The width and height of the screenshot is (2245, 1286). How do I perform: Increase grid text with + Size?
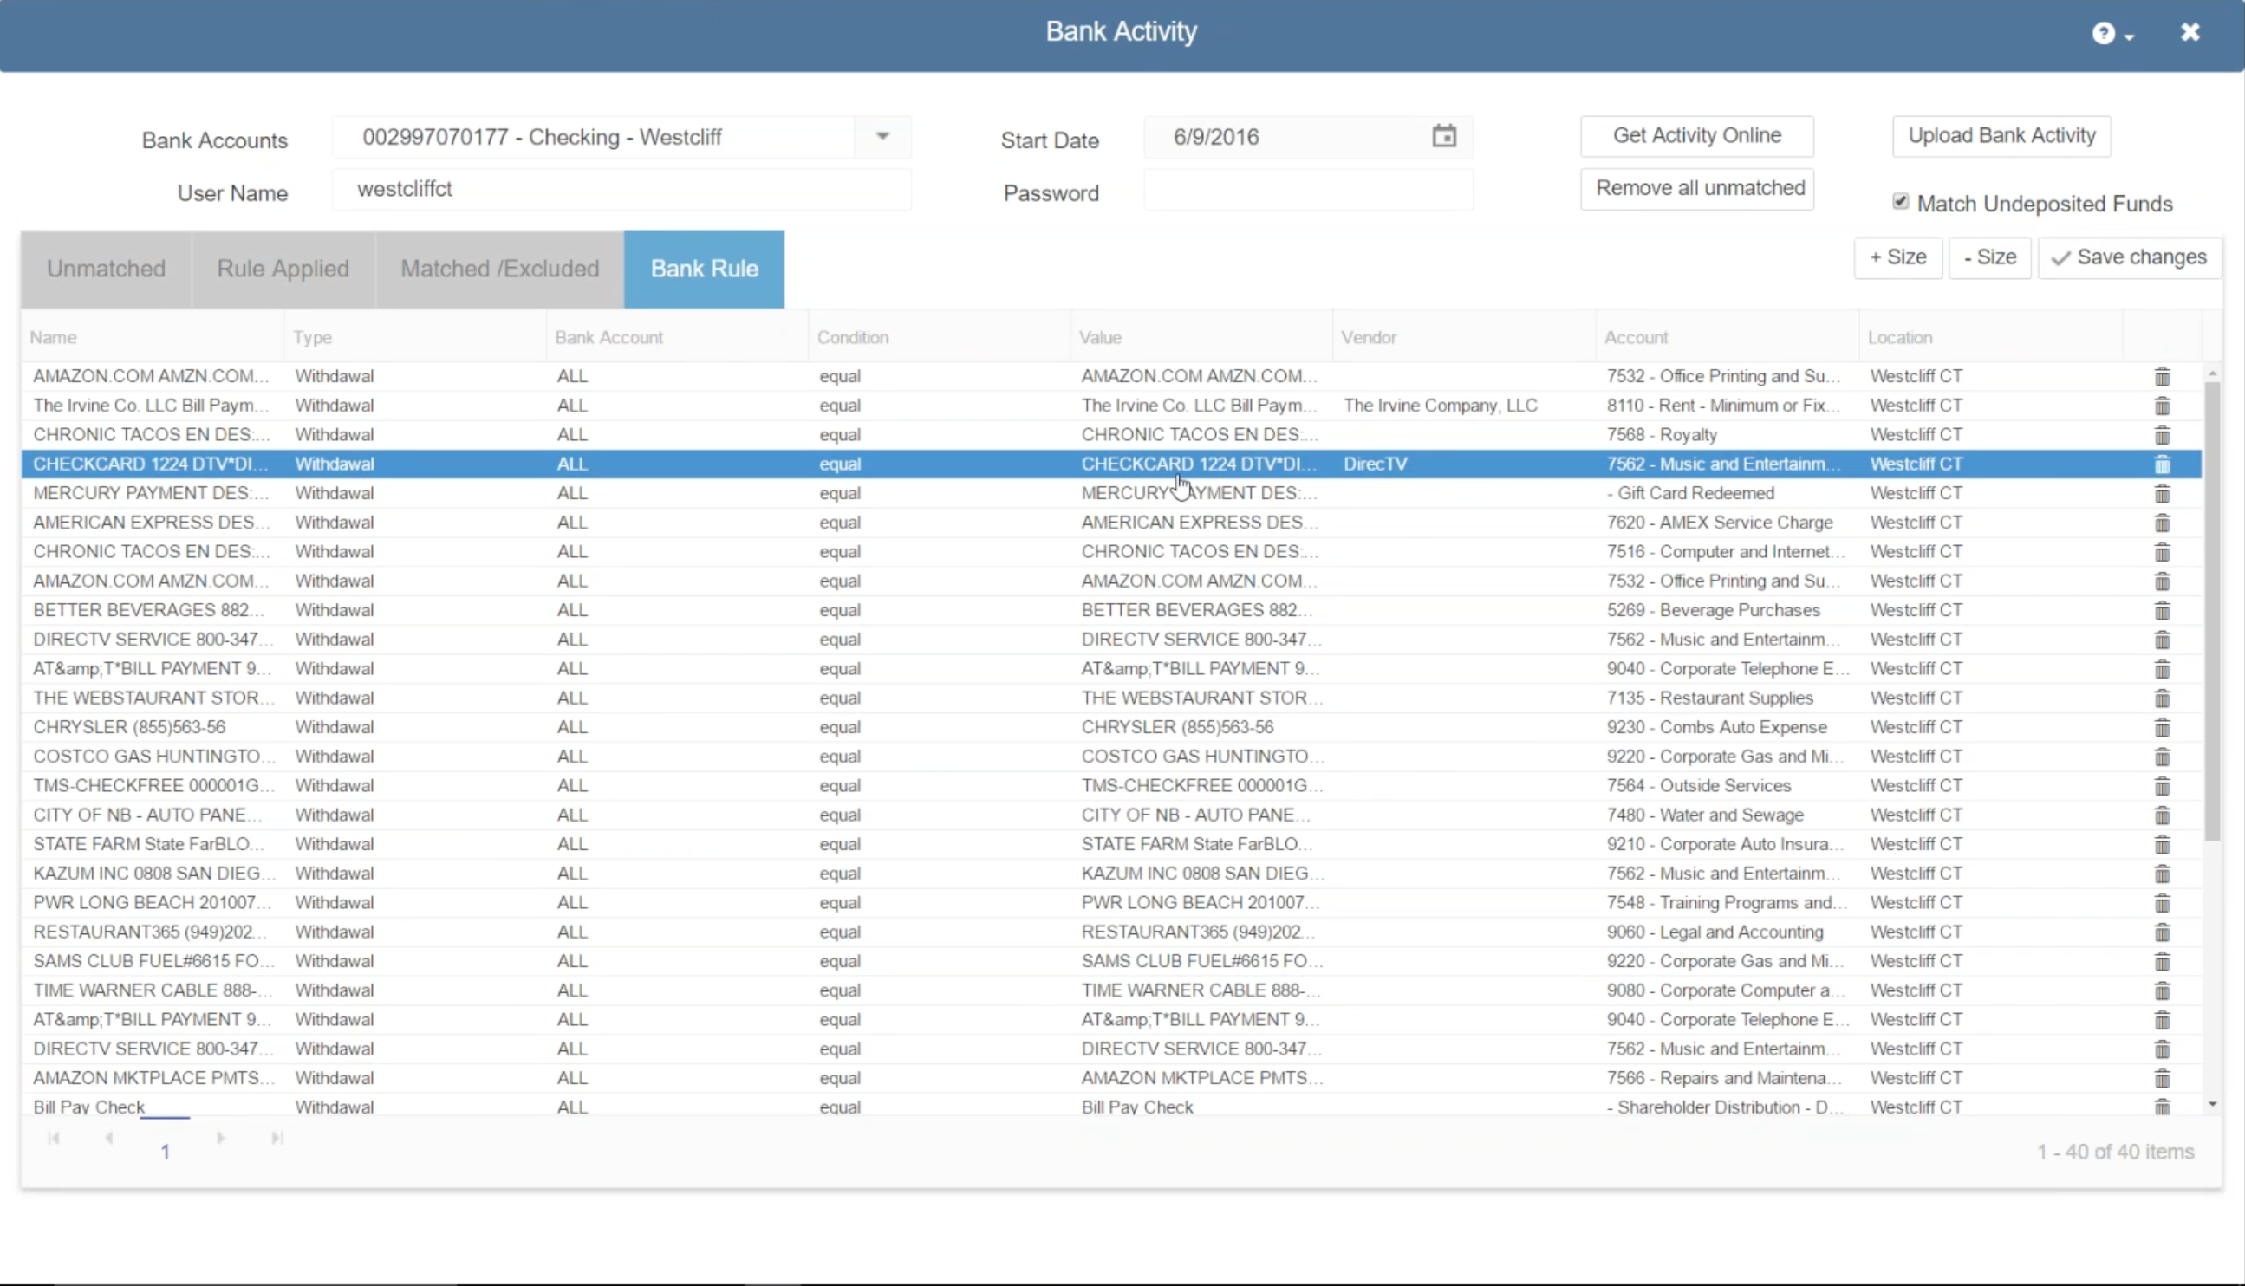point(1897,258)
